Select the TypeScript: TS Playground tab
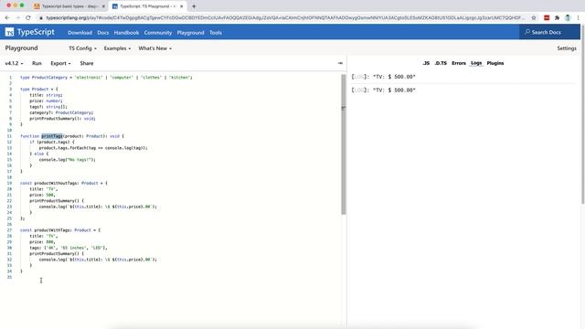Image resolution: width=585 pixels, height=329 pixels. [x=148, y=6]
